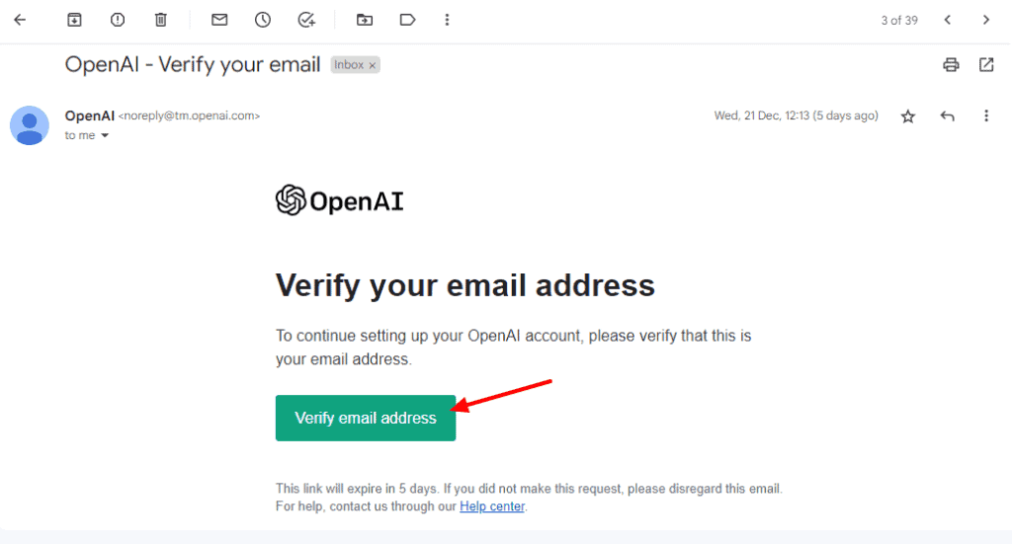Open email in a new window
Screen dimensions: 1012x544
(x=986, y=65)
